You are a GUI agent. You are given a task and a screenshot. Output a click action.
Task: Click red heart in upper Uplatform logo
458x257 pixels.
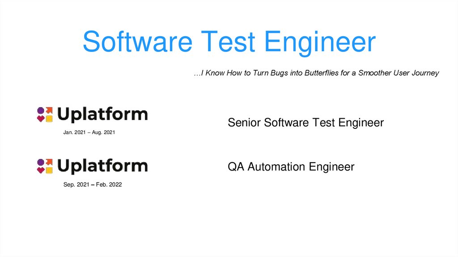click(40, 119)
